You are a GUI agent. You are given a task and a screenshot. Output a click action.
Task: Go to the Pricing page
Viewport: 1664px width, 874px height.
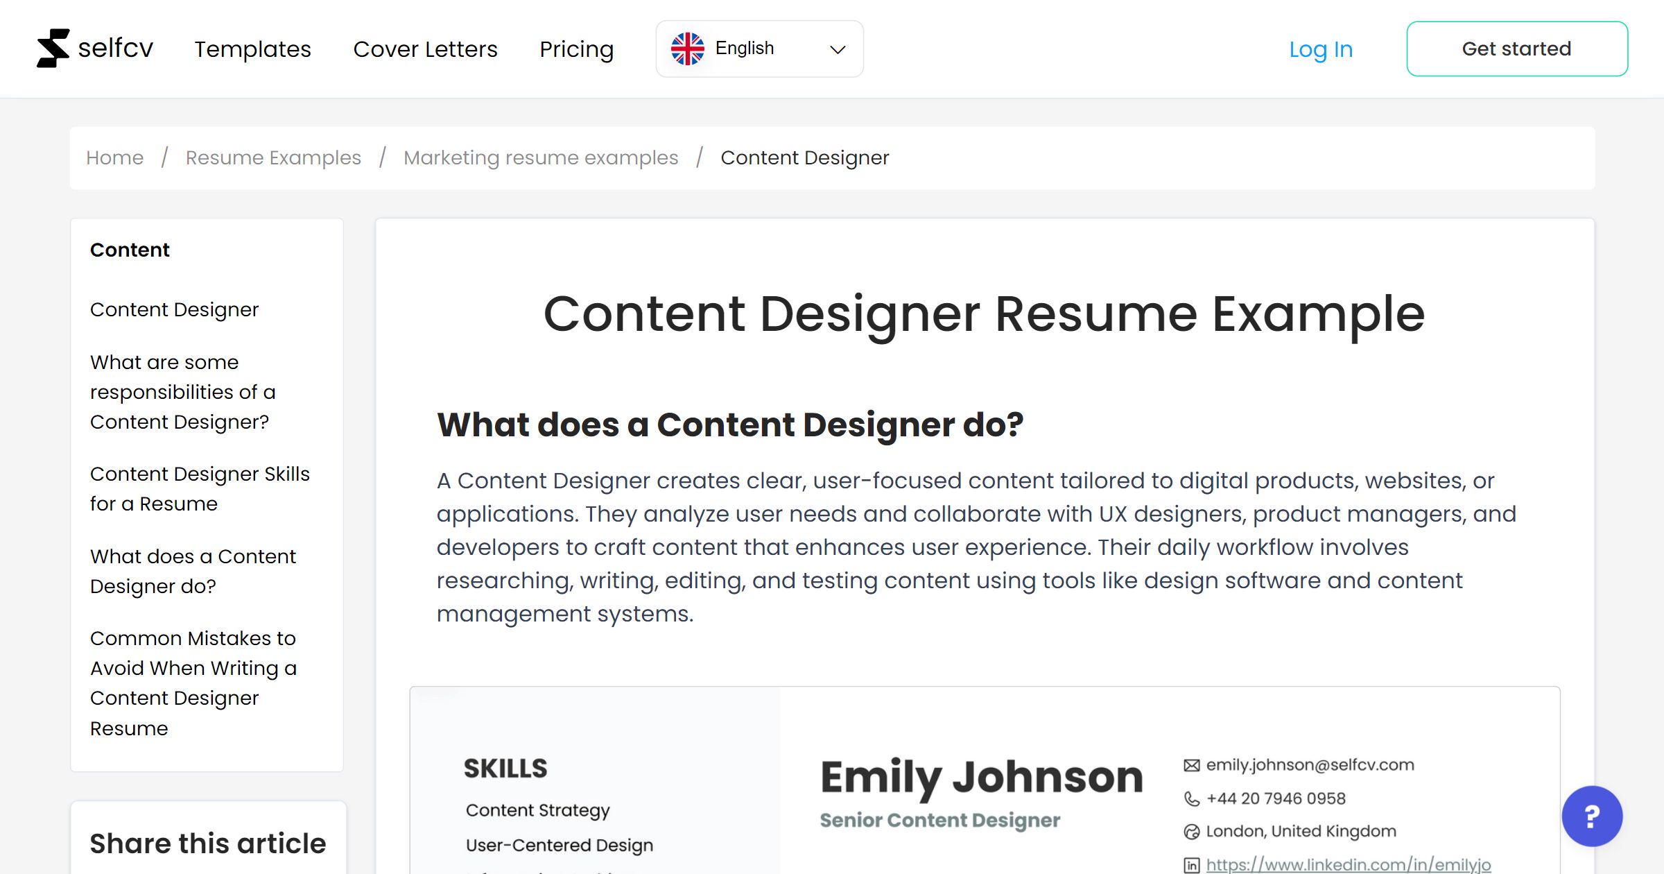[x=576, y=49]
